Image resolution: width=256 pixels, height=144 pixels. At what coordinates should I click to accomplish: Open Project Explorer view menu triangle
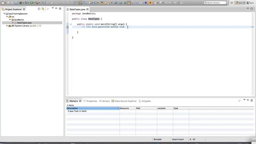(53, 8)
